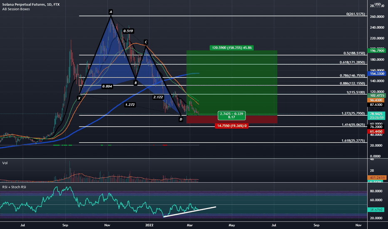Select Fibonacci level 1.618(25.2775) label
Screen dimensions: 388x229
click(x=353, y=140)
